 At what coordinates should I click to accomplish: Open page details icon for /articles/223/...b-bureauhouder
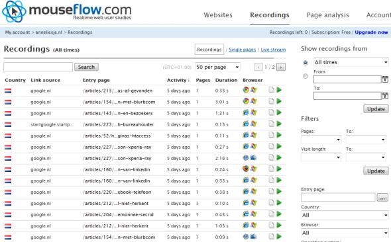click(271, 124)
